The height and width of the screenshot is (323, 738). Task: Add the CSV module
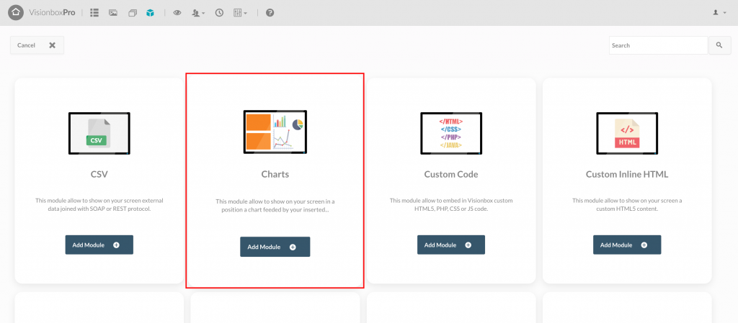tap(99, 245)
